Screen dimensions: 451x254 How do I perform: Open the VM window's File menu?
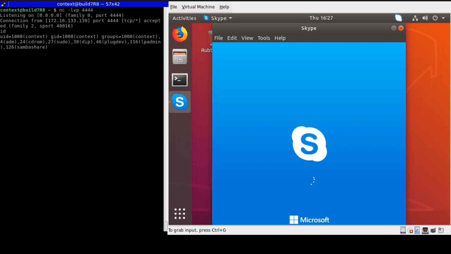[x=173, y=7]
